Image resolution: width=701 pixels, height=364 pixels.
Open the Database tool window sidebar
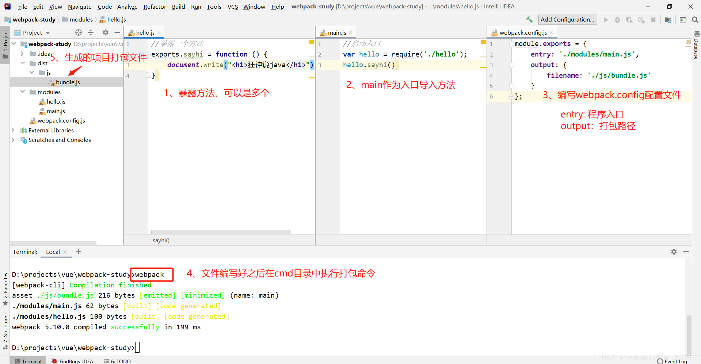tap(697, 45)
